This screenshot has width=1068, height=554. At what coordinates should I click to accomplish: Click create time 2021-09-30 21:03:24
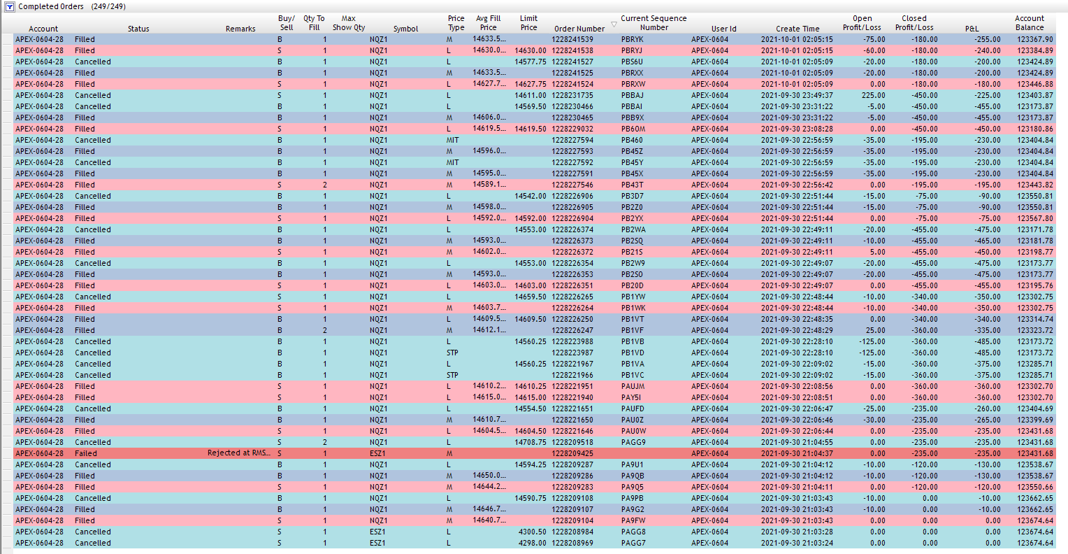797,543
